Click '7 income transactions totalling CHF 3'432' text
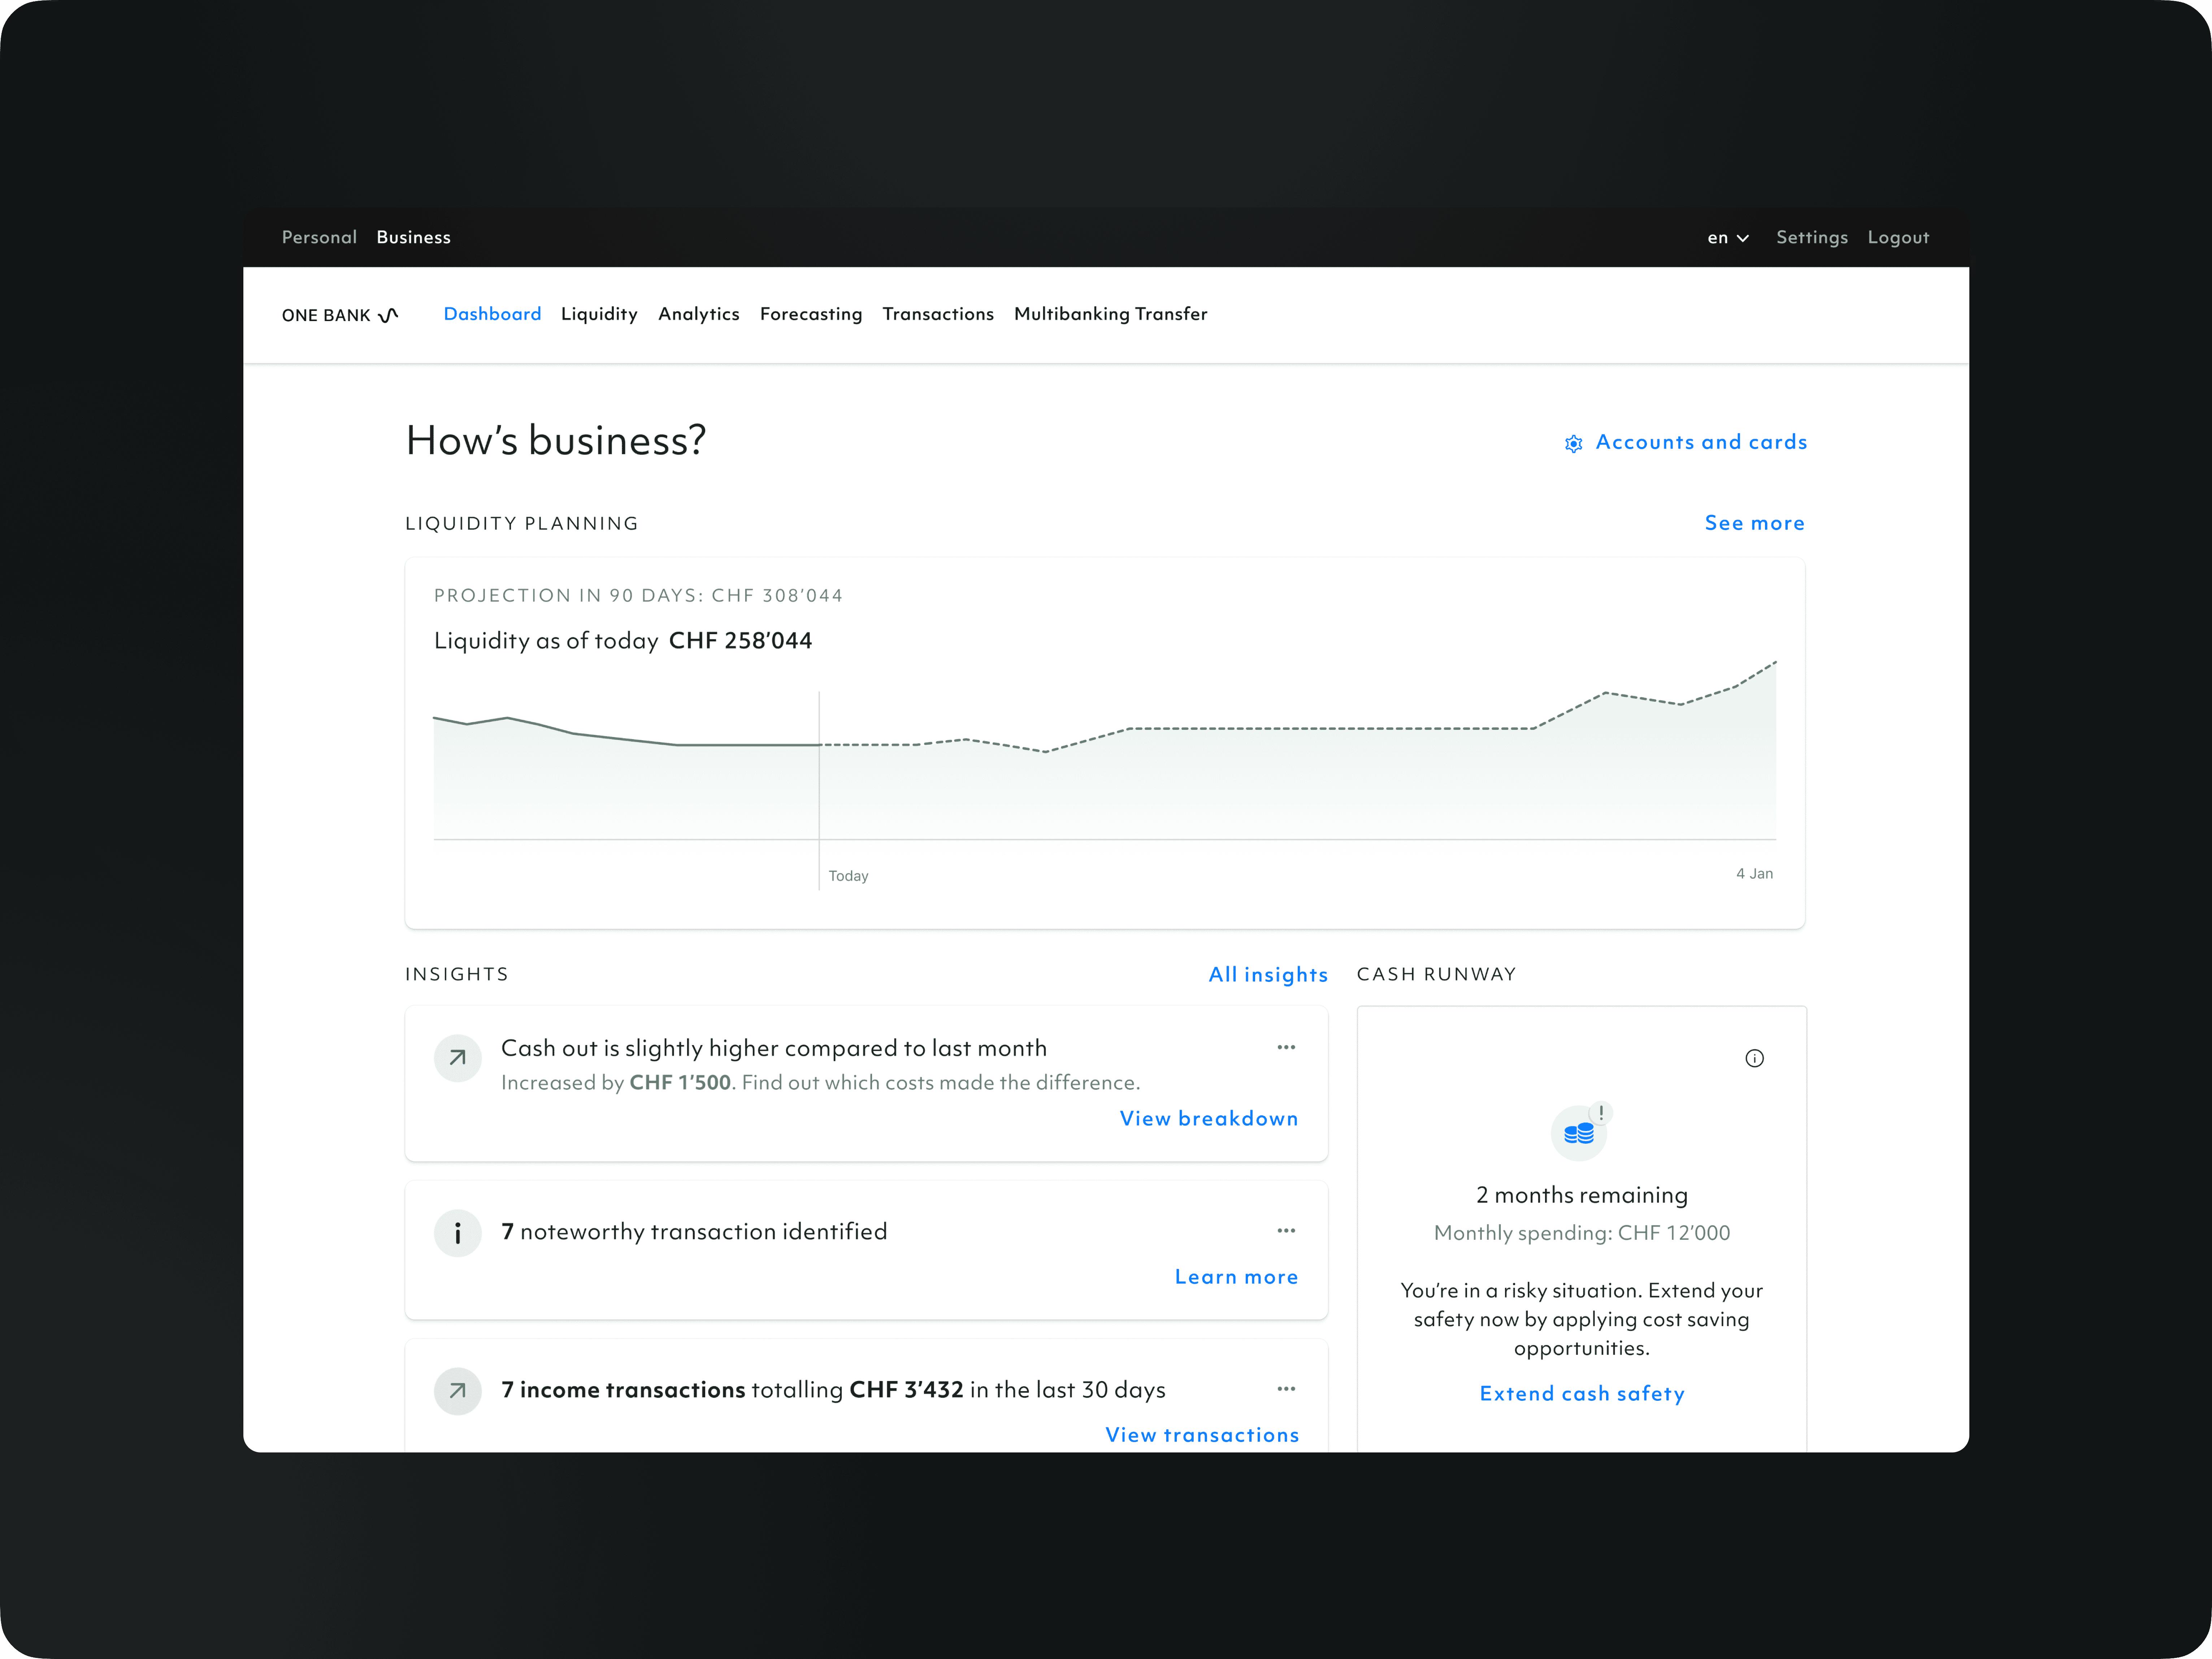Image resolution: width=2212 pixels, height=1659 pixels. coord(833,1390)
